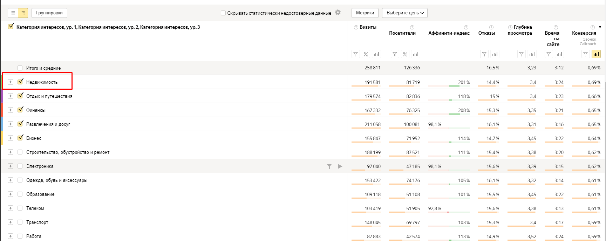Open the filter icon under Отказы
This screenshot has height=241, width=606.
(484, 54)
